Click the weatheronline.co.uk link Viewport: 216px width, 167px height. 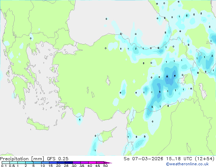pos(187,164)
